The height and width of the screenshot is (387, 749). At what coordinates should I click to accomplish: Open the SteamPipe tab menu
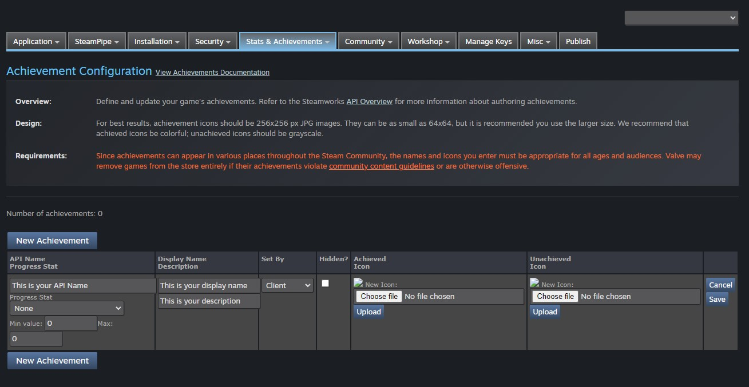click(x=97, y=41)
